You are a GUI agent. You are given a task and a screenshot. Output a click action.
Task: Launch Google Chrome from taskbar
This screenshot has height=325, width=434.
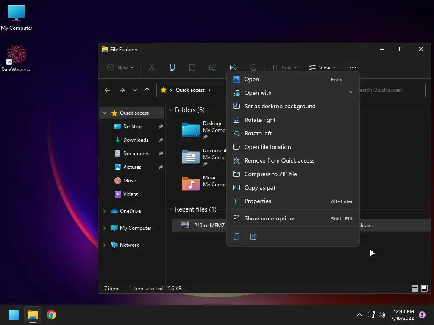click(x=51, y=315)
